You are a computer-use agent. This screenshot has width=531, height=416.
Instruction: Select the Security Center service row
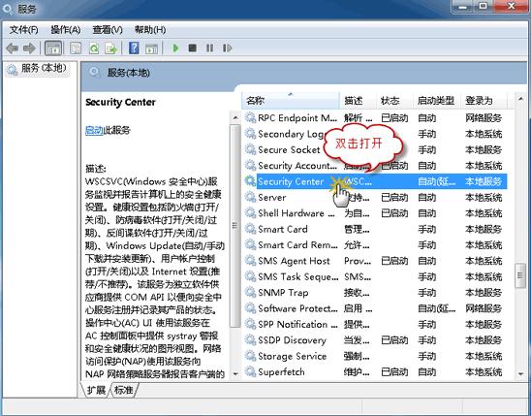375,181
